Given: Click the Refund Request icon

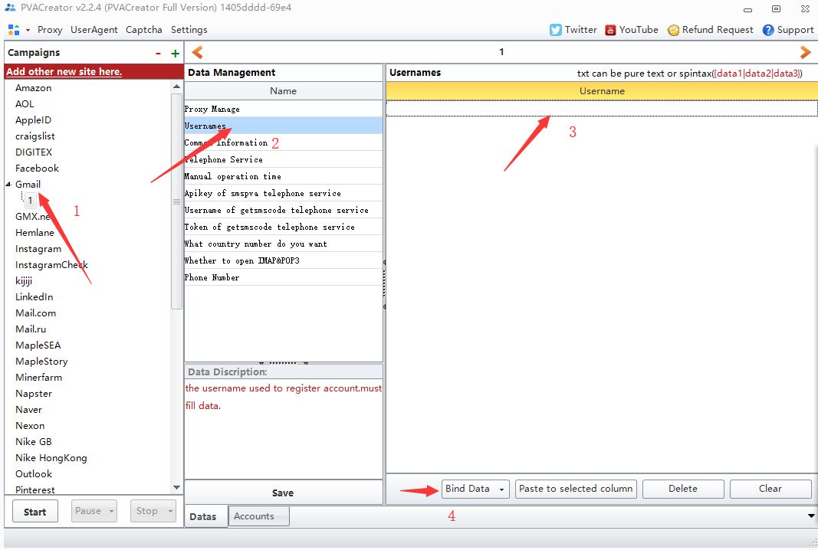Looking at the screenshot, I should (x=673, y=30).
